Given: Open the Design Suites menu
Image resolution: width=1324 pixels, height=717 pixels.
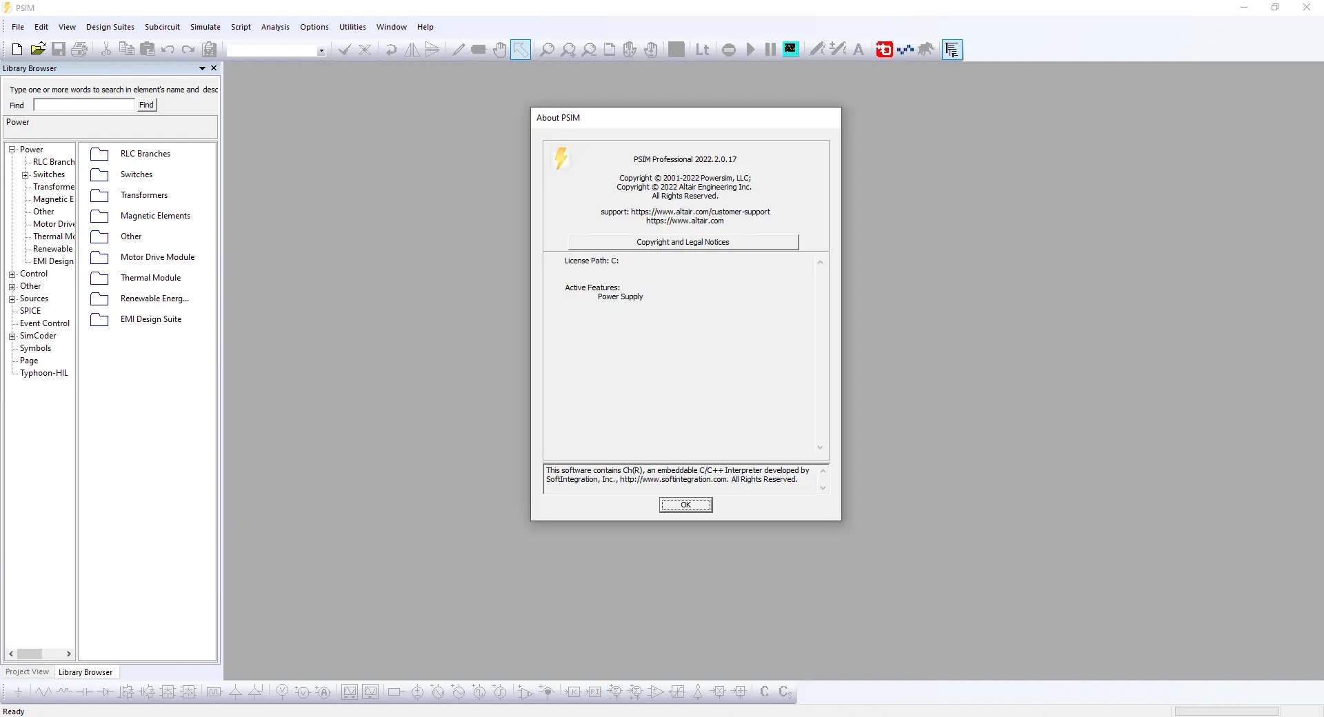Looking at the screenshot, I should [110, 27].
